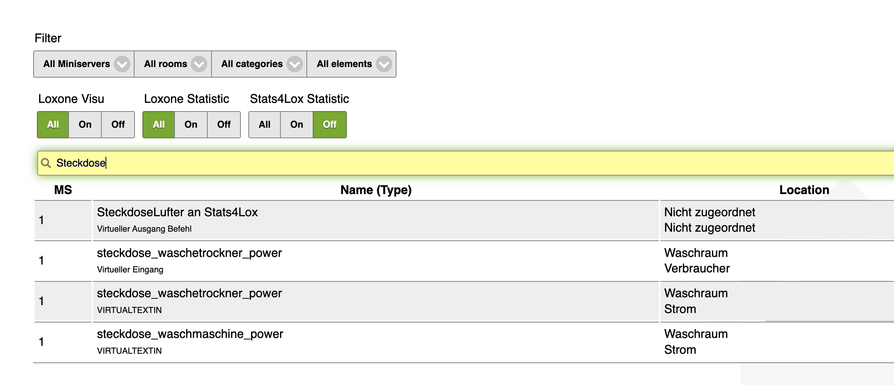Click into the Steckdose search field
Viewport: 894px width, 385px height.
[452, 163]
